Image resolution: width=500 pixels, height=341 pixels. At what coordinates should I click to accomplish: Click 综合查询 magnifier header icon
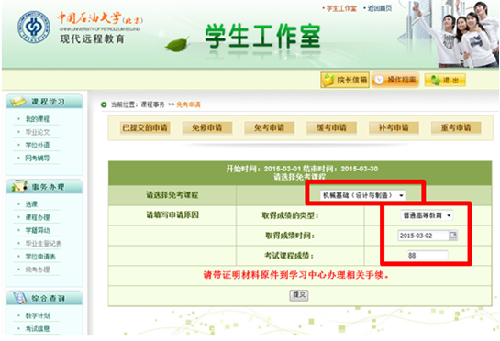tap(20, 298)
